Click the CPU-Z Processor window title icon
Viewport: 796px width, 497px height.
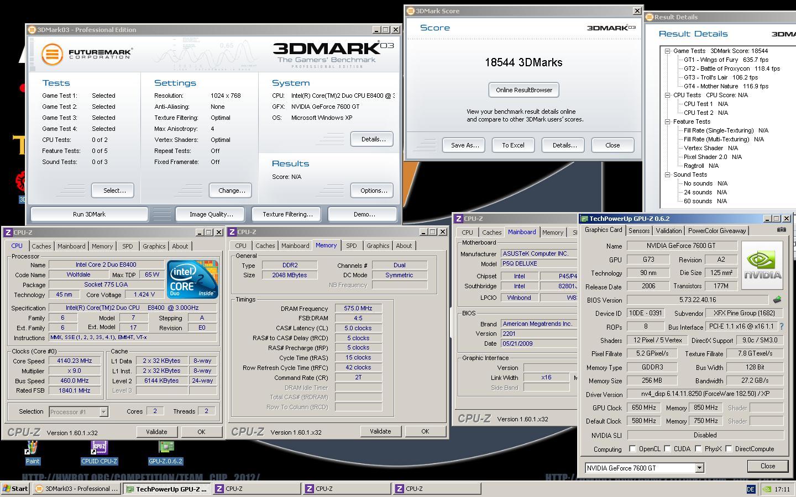tap(8, 232)
